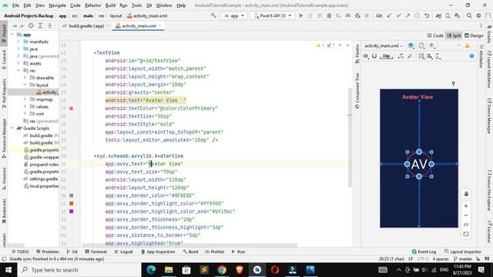Open the Git history clock icon
Viewport: 493px width, 277px height.
(x=418, y=15)
